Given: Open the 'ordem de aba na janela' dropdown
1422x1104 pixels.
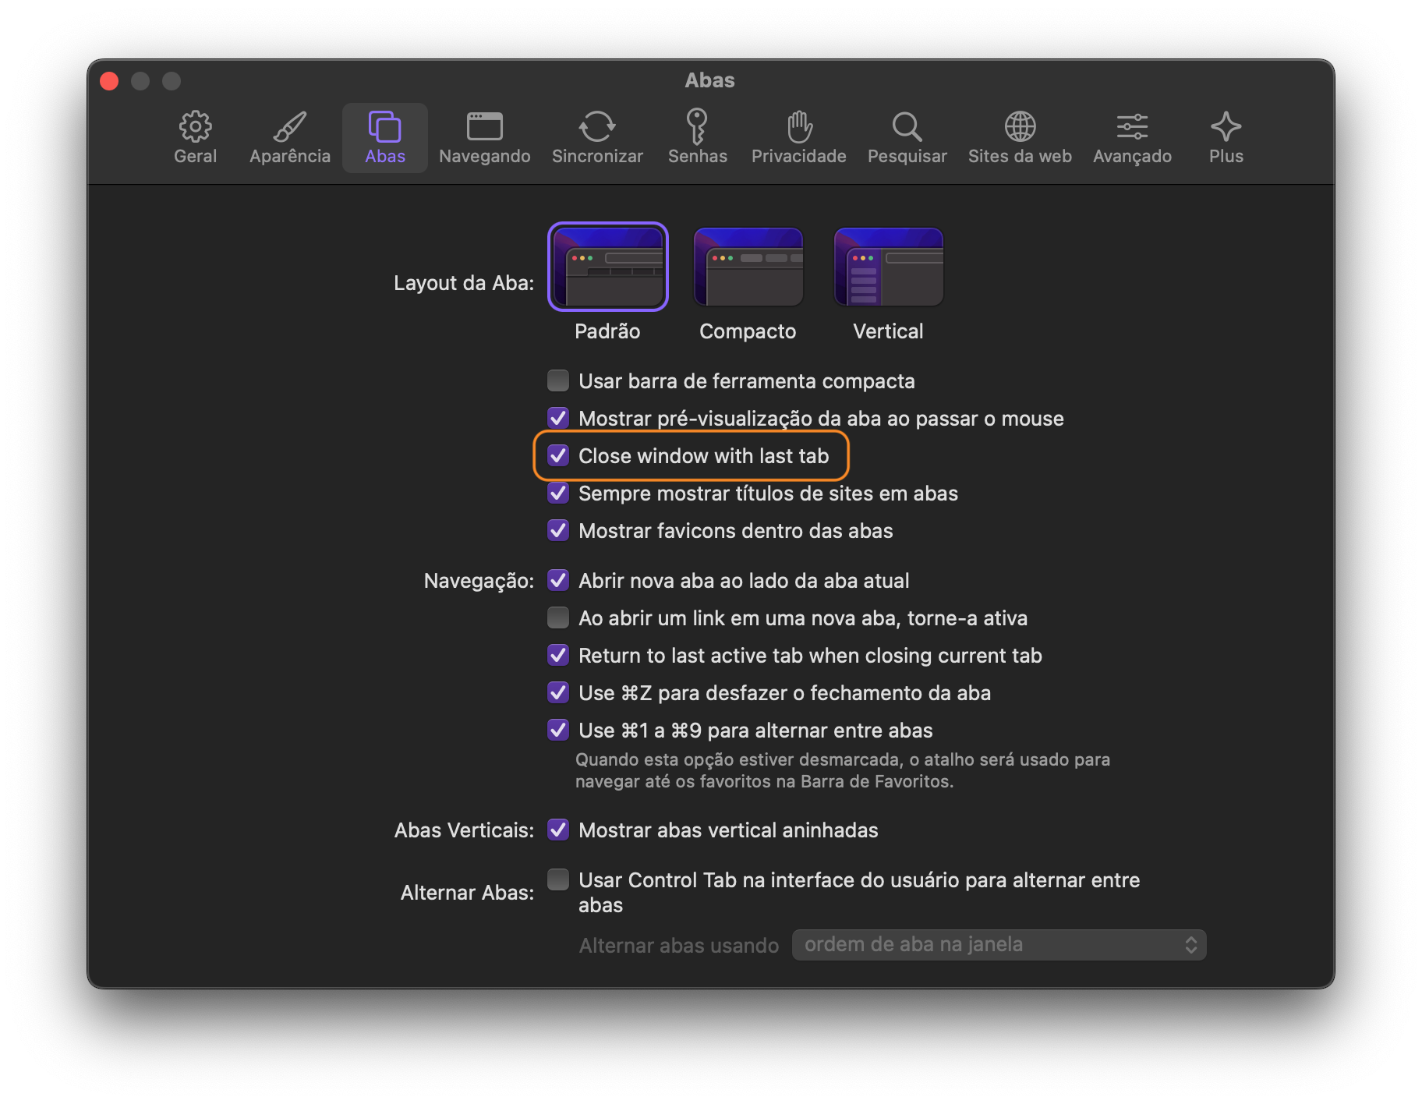Looking at the screenshot, I should [x=999, y=945].
